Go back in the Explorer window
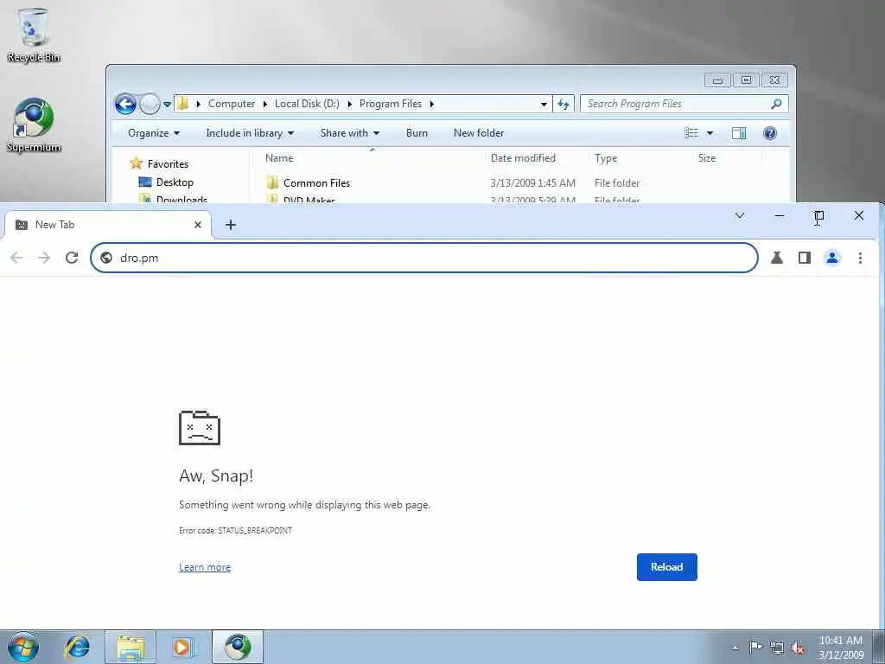The image size is (885, 664). click(x=125, y=104)
